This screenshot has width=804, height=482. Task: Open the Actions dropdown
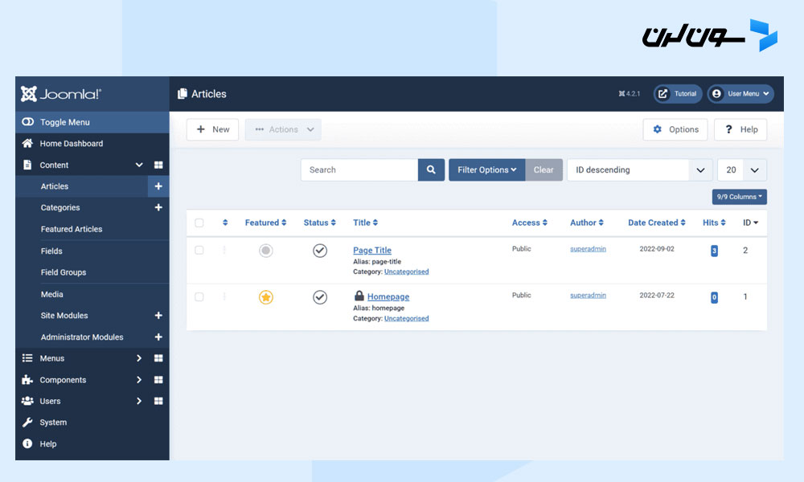(283, 129)
